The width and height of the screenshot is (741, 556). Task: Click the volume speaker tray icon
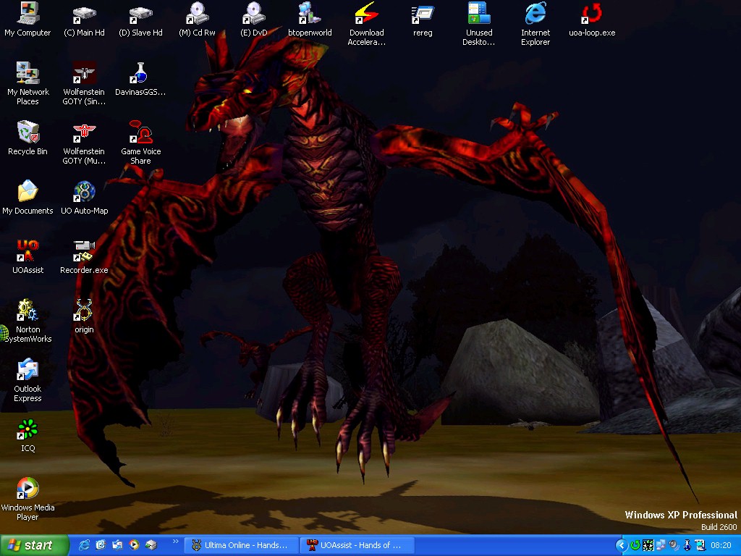(674, 545)
